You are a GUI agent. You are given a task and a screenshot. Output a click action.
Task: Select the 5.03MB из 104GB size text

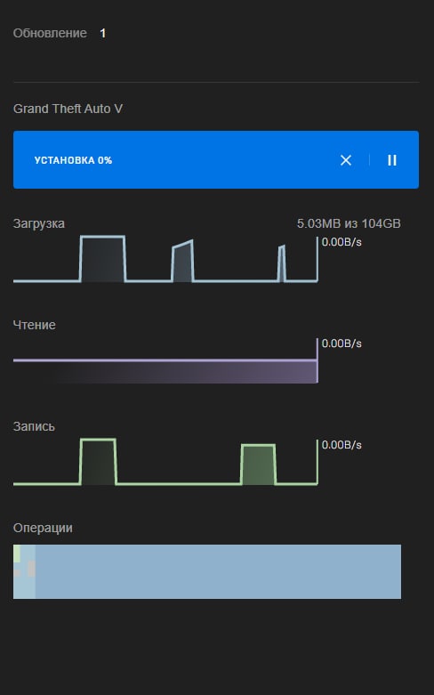349,223
